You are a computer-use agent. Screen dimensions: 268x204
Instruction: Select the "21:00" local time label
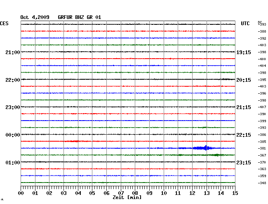tap(13, 52)
